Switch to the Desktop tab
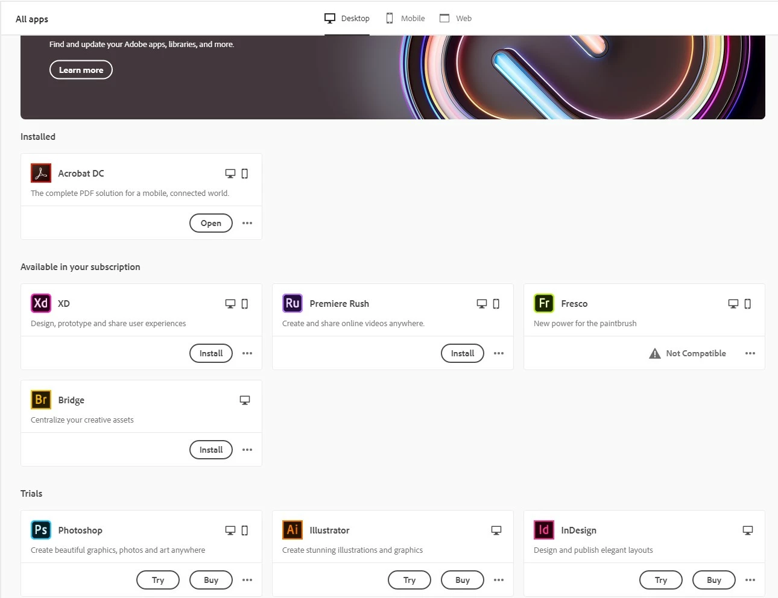 coord(347,18)
